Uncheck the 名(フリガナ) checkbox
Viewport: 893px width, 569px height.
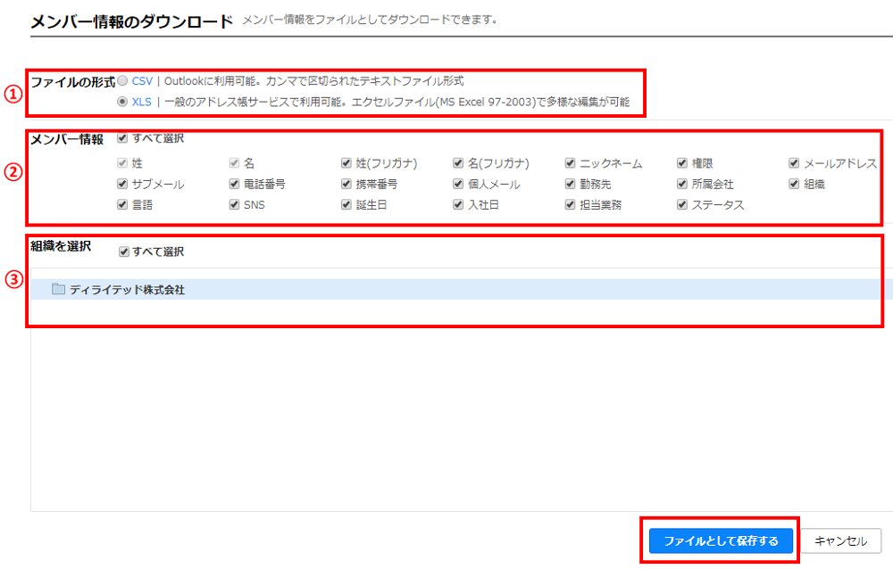coord(458,164)
